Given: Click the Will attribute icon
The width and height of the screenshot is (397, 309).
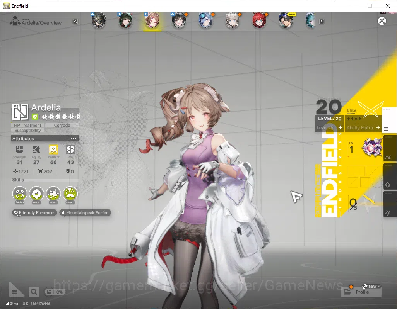Looking at the screenshot, I should [x=70, y=149].
